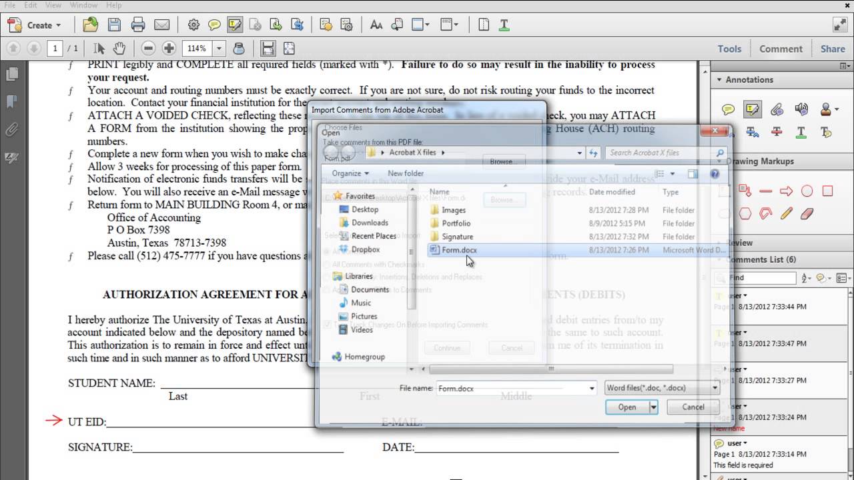Open the Edit menu
Screen dimensions: 854x480
31,5
